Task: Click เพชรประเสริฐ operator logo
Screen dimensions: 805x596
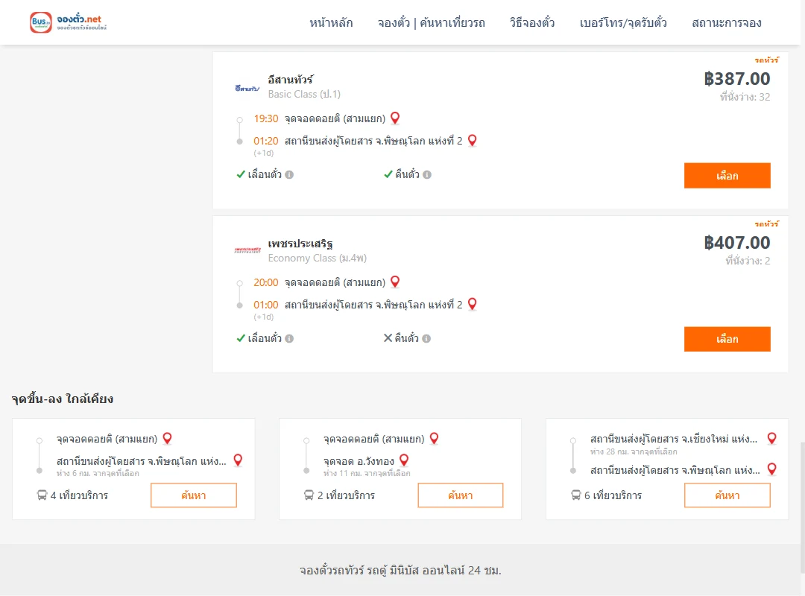Action: pyautogui.click(x=247, y=250)
